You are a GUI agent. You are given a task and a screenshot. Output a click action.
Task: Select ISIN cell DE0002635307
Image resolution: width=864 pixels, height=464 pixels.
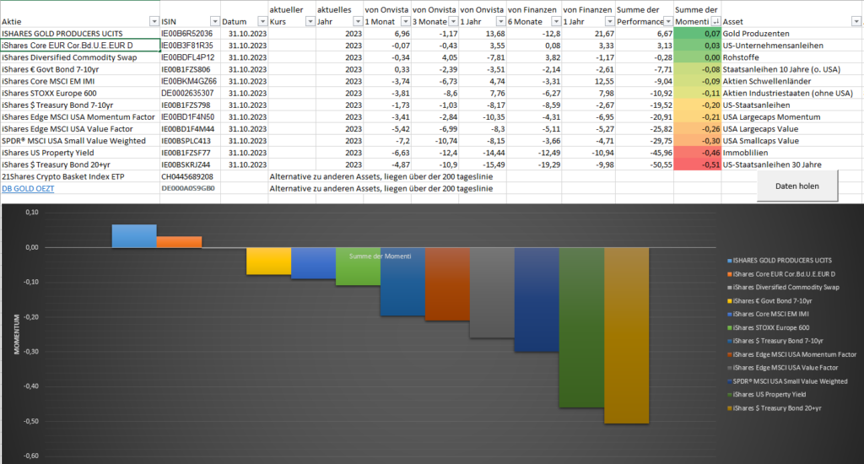click(190, 93)
